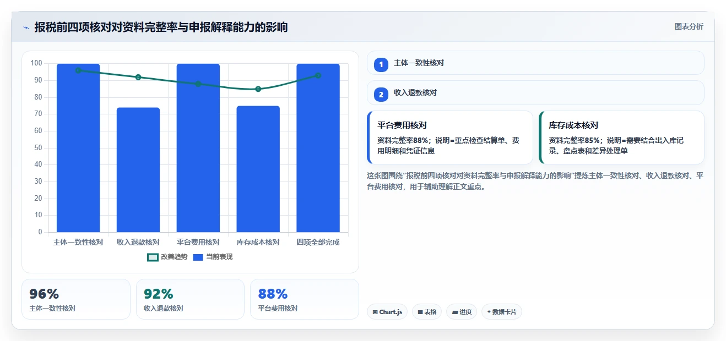Click the 数据卡片 tag chip
726x341 pixels.
tap(501, 312)
